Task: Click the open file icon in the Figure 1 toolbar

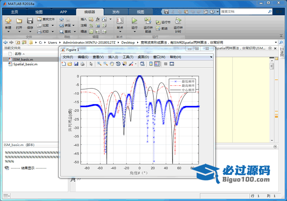Action: point(70,64)
